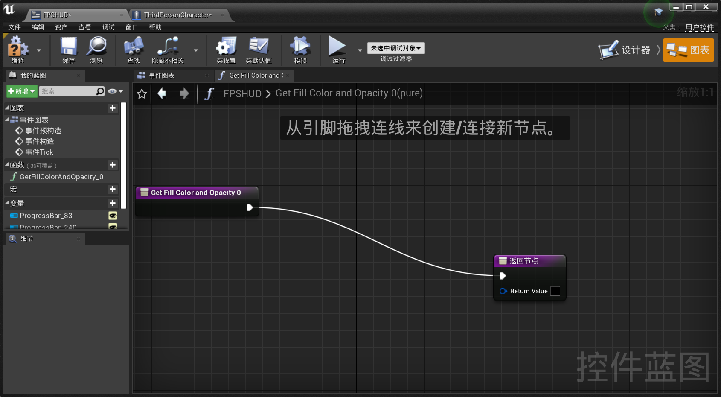Toggle Hide Unrelated nodes button
The image size is (721, 397).
point(168,47)
